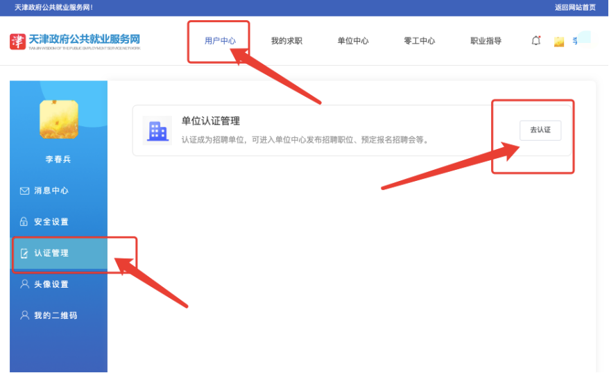
Task: Click the username text beside header avatar
Action: pos(575,41)
